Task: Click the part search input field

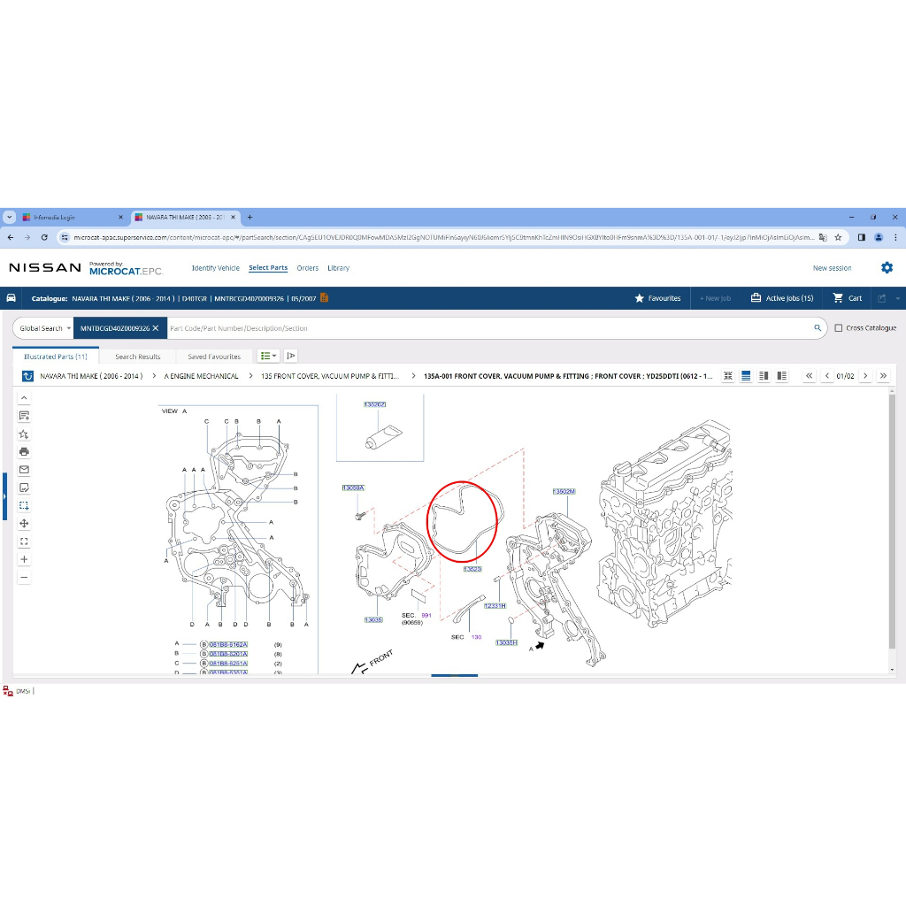Action: pyautogui.click(x=487, y=328)
